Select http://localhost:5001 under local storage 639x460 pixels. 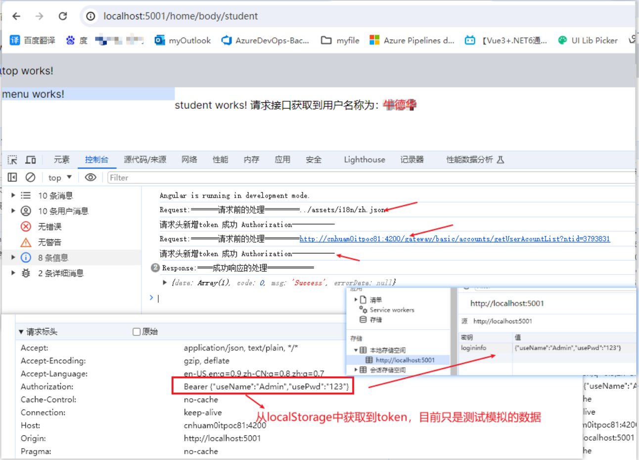(x=405, y=360)
